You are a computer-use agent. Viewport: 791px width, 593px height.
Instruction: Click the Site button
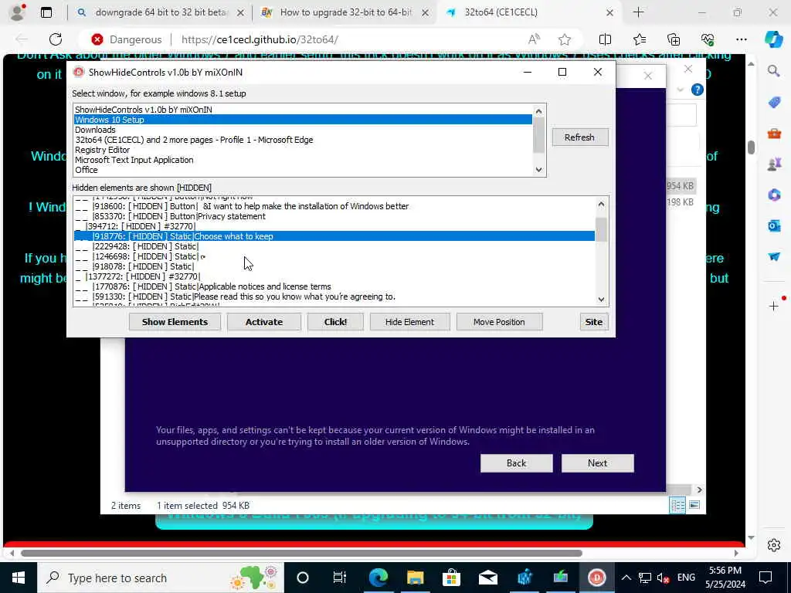click(x=594, y=322)
